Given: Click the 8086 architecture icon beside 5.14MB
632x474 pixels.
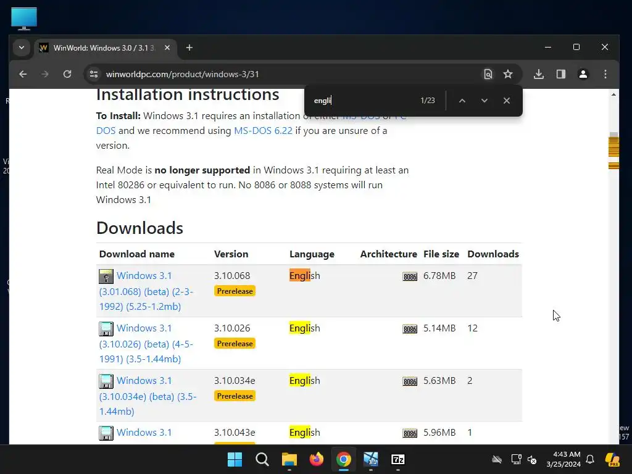Looking at the screenshot, I should click(x=410, y=329).
